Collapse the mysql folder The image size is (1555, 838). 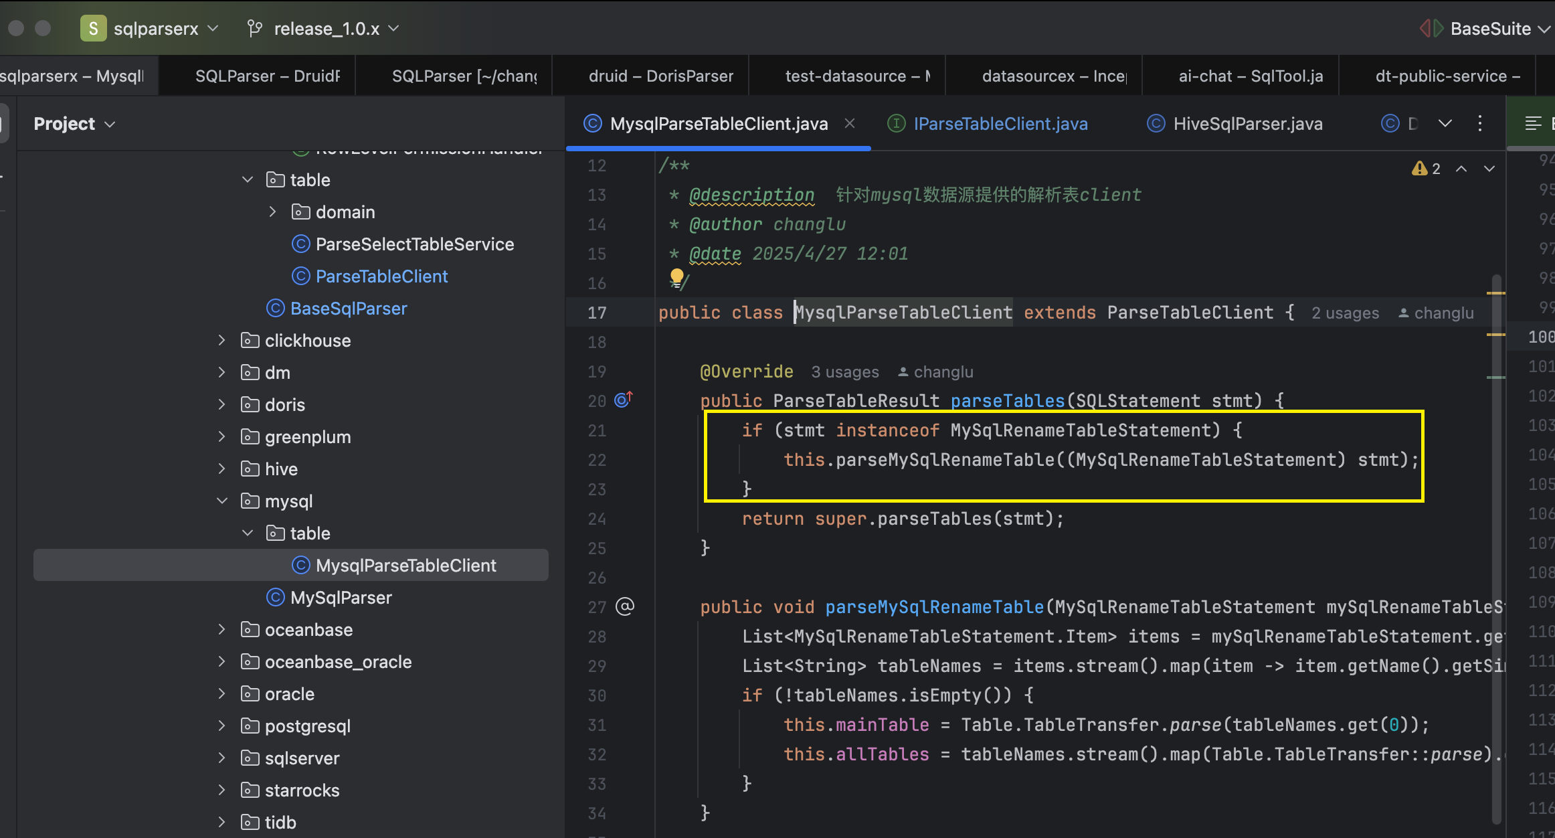221,501
